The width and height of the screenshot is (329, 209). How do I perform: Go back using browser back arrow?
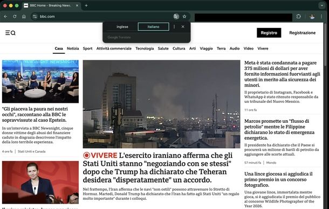click(6, 16)
